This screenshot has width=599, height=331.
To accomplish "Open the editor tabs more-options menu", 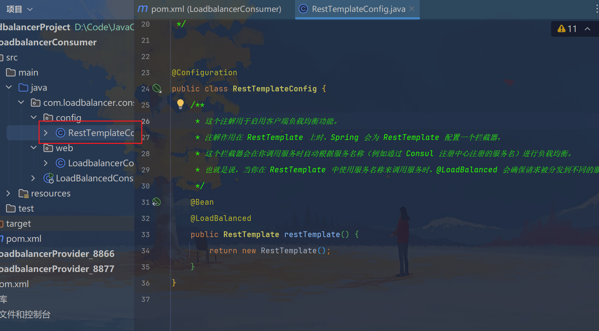I will pos(596,9).
